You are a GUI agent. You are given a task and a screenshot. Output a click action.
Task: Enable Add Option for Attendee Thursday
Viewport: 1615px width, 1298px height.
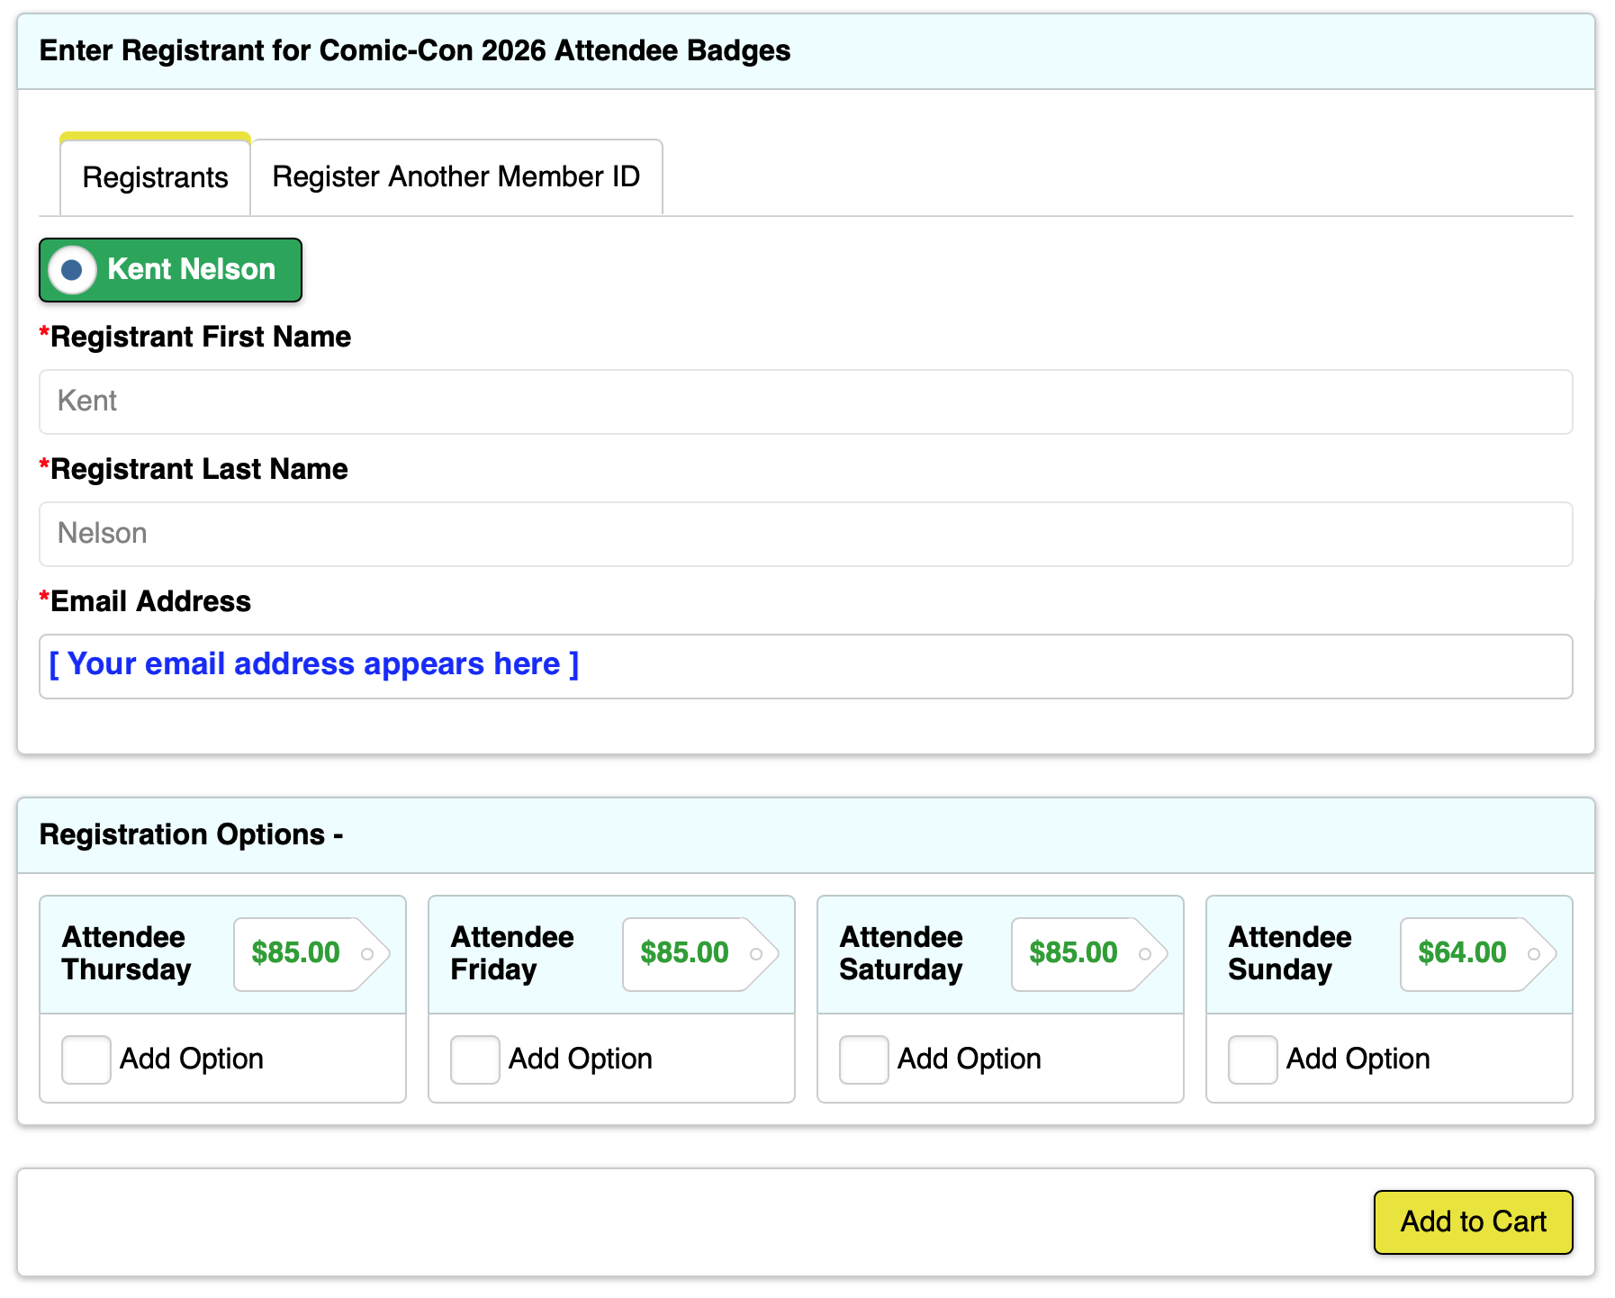pos(86,1059)
